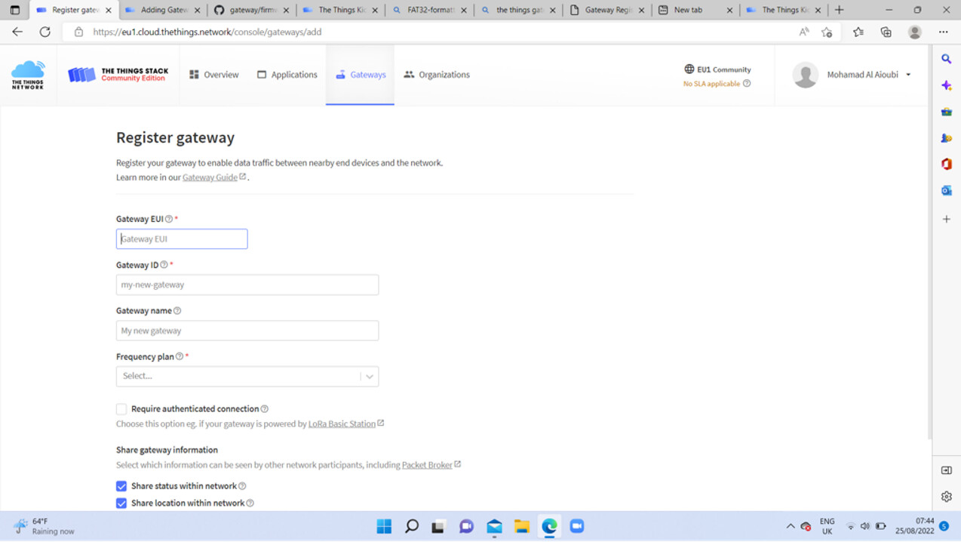Click the No SLA applicable help icon
Viewport: 961px width, 542px height.
(x=747, y=84)
